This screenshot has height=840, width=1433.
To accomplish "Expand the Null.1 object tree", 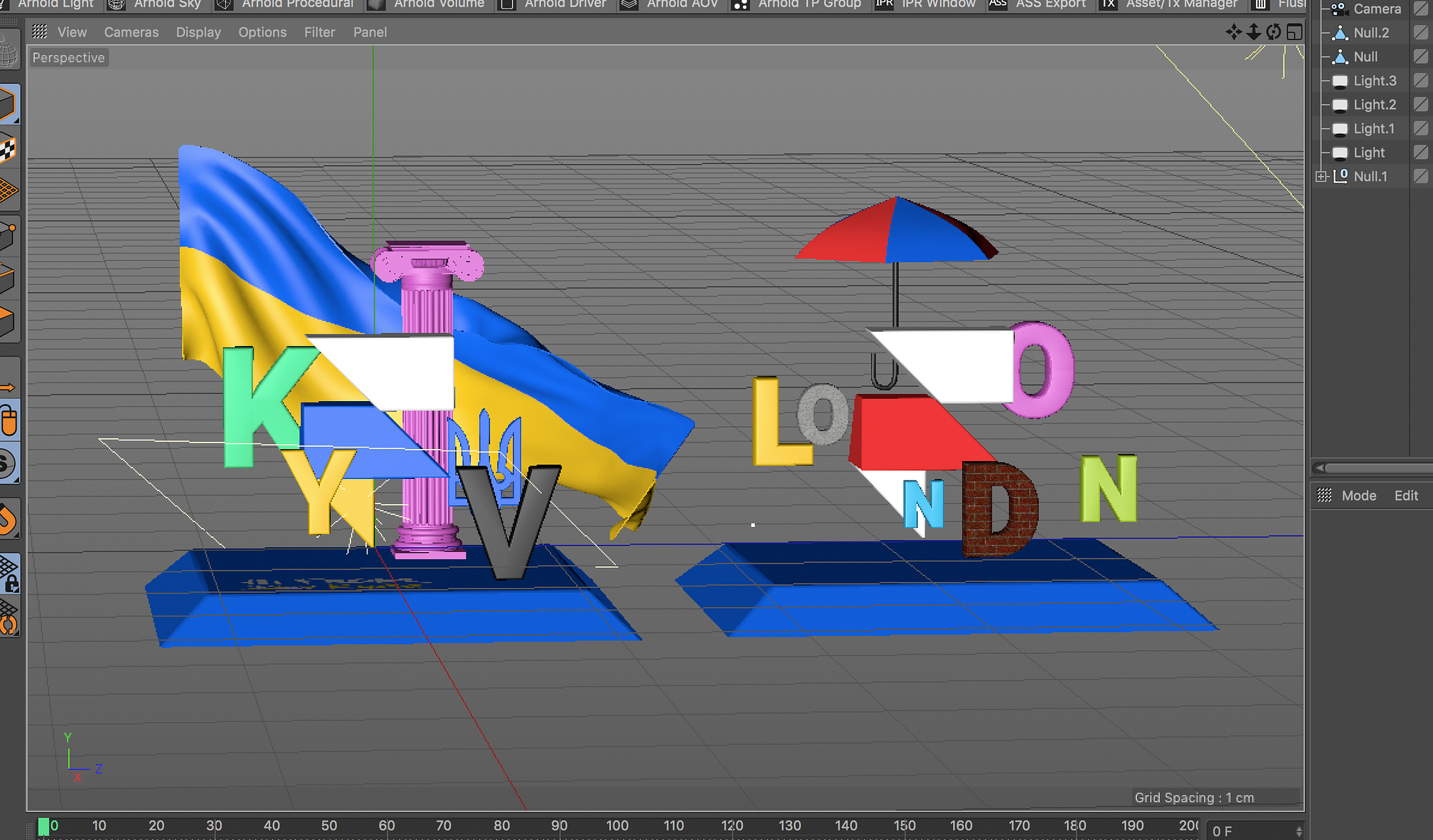I will click(x=1322, y=176).
